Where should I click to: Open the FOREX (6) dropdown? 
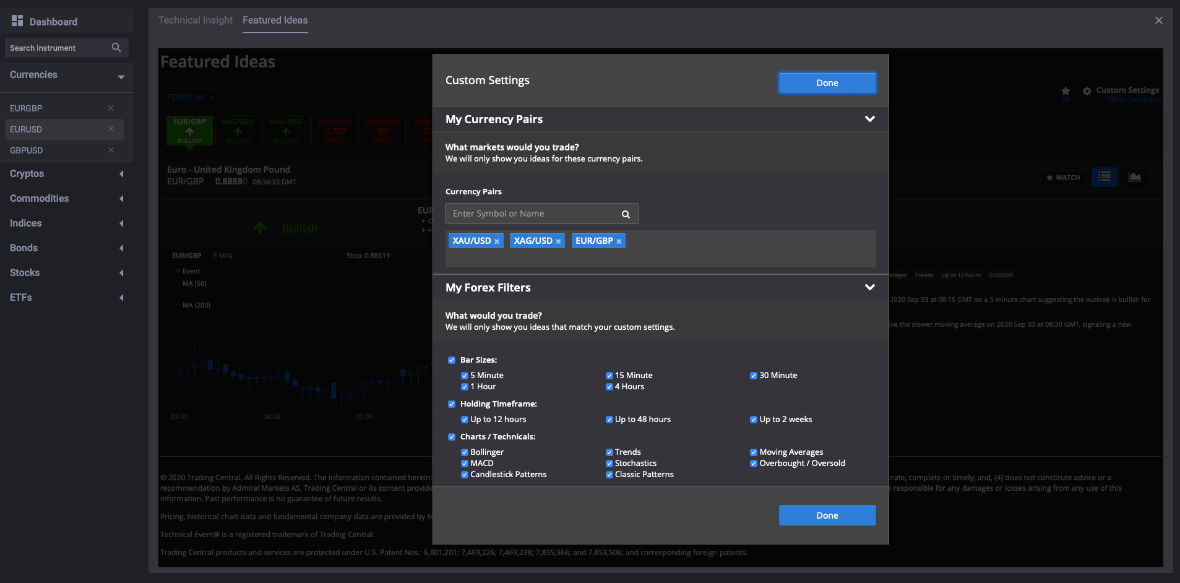pos(191,97)
